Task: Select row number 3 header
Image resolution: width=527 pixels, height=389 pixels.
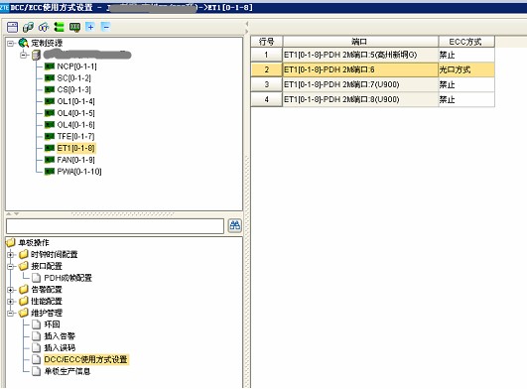Action: (267, 84)
